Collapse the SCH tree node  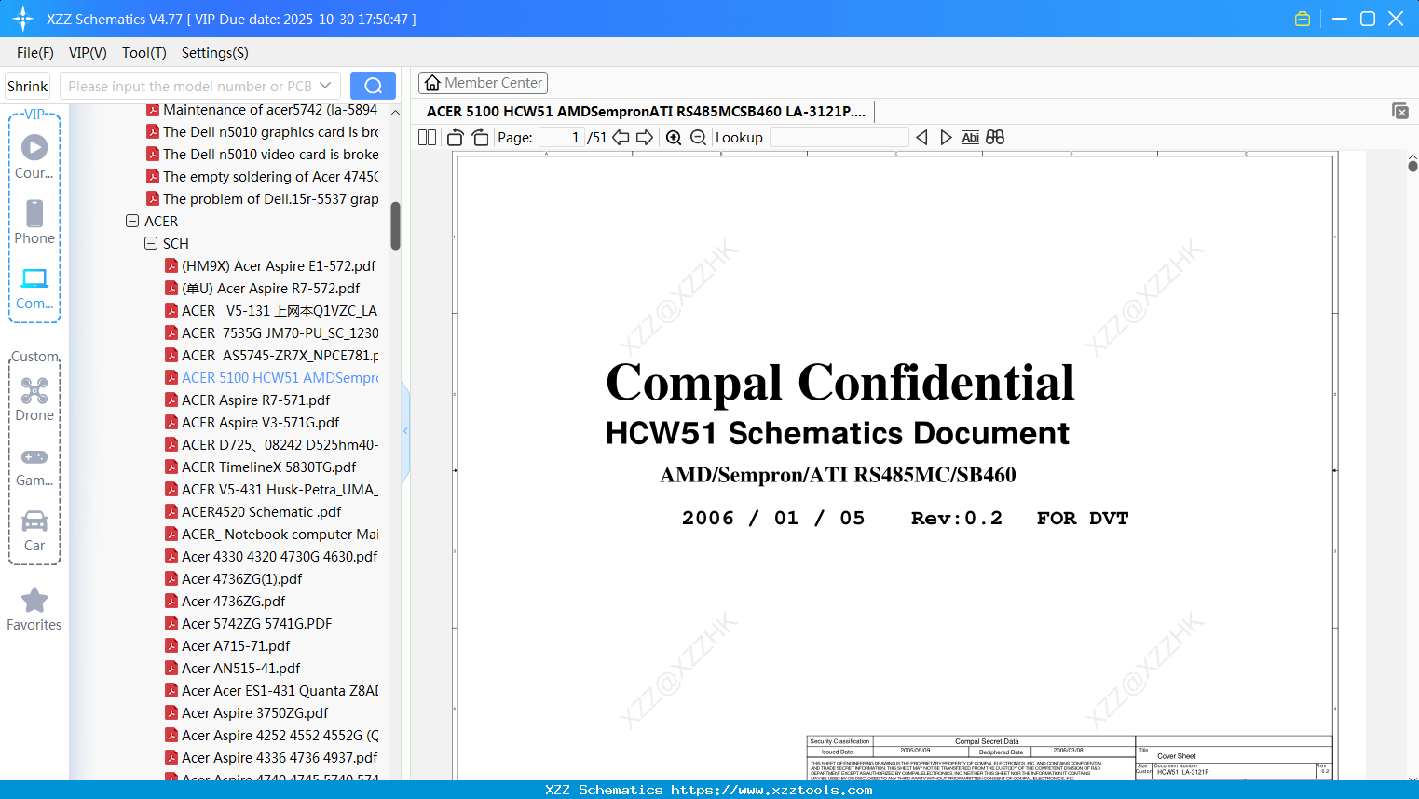(151, 244)
